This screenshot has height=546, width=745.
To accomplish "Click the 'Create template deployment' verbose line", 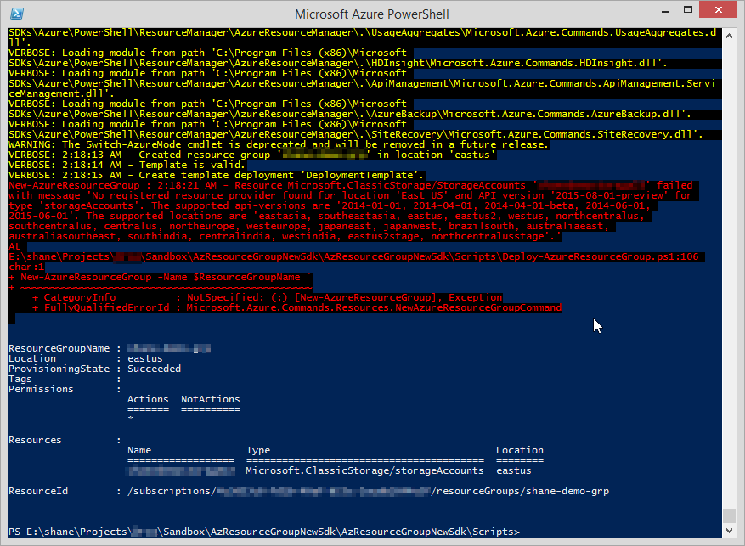I will 216,175.
